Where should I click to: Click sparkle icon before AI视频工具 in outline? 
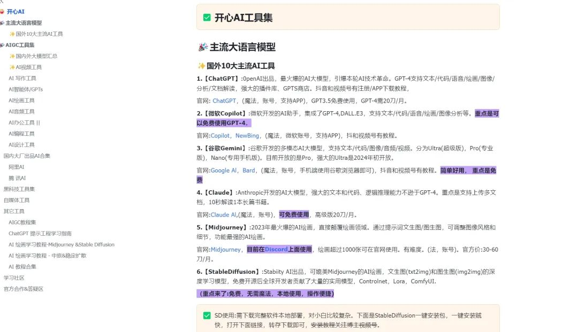click(12, 67)
